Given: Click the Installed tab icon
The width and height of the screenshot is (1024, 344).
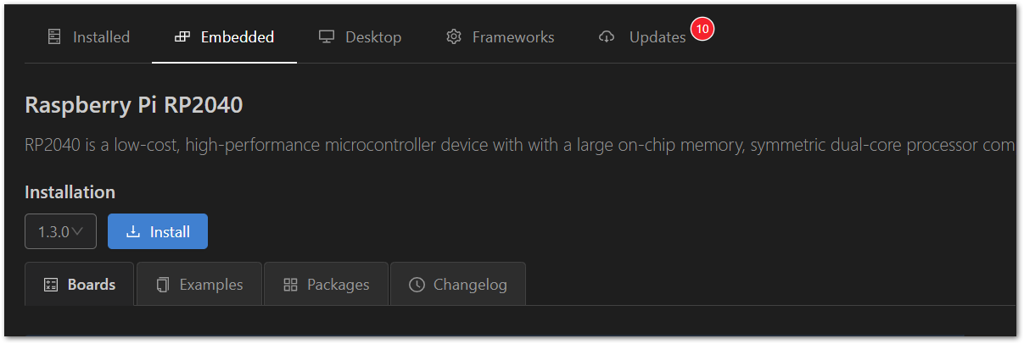Looking at the screenshot, I should click(x=54, y=37).
